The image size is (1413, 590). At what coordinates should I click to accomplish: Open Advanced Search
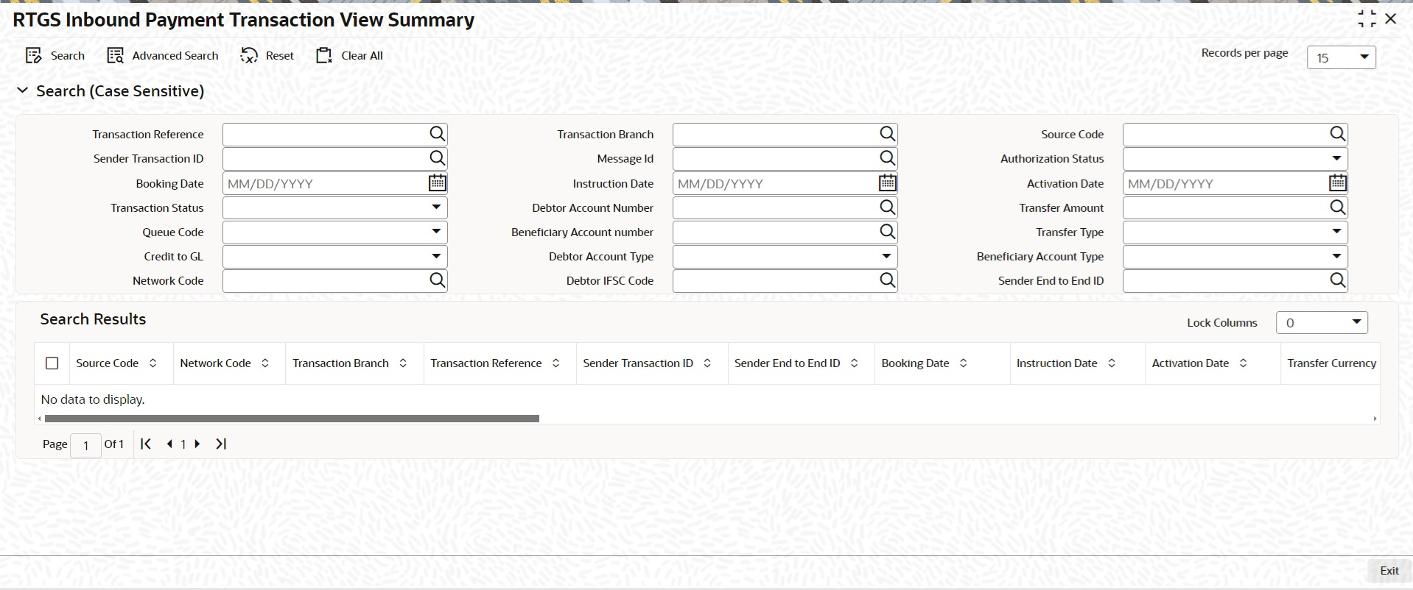[x=163, y=56]
